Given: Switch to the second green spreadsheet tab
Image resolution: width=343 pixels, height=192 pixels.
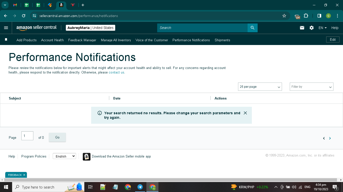Looking at the screenshot, I should point(38,5).
